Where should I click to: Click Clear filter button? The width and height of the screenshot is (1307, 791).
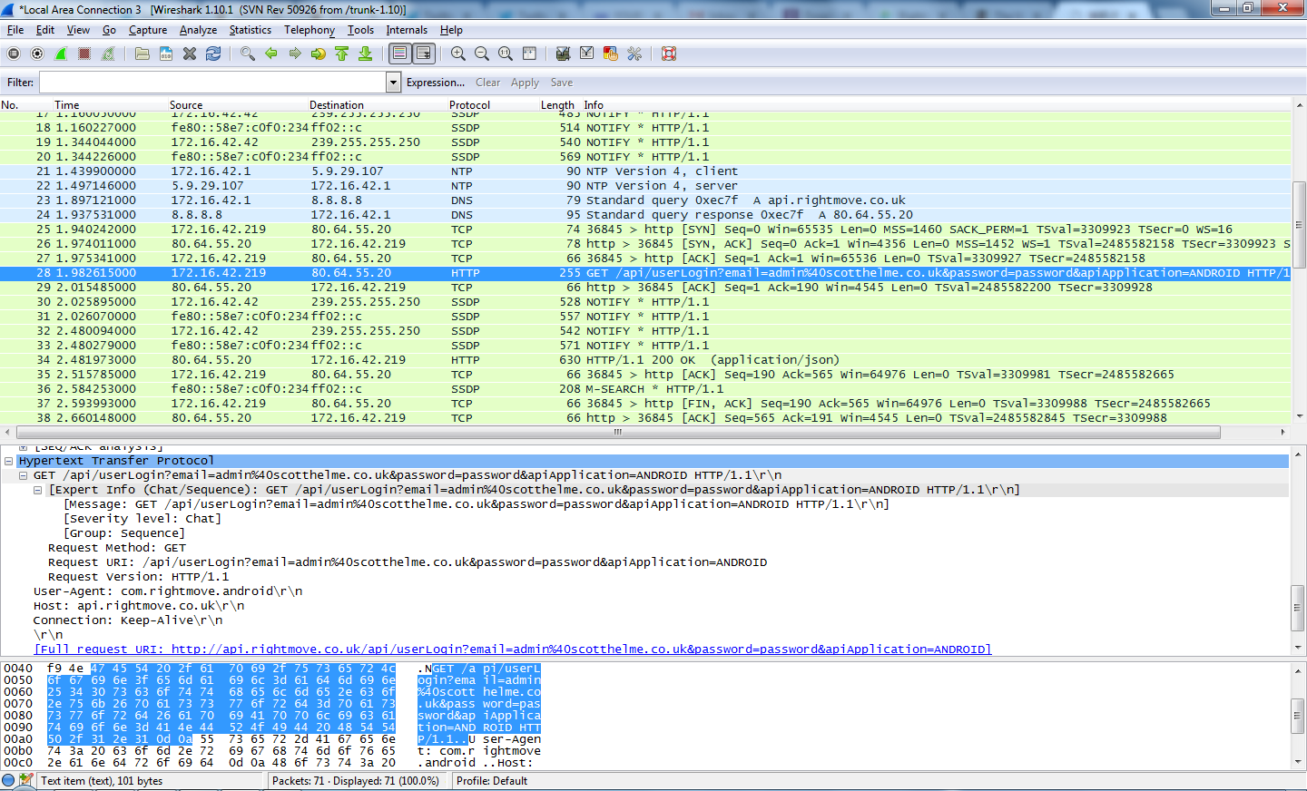point(487,83)
